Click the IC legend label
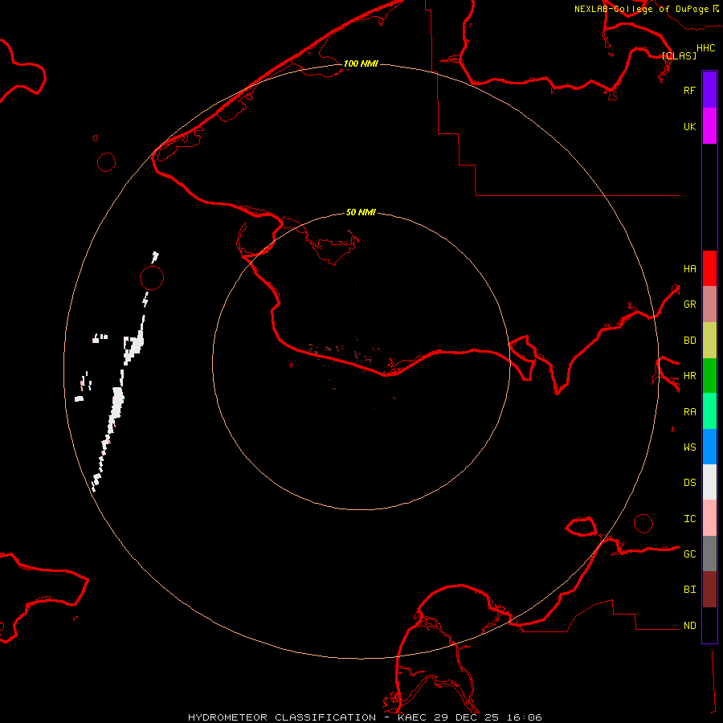 [x=689, y=519]
